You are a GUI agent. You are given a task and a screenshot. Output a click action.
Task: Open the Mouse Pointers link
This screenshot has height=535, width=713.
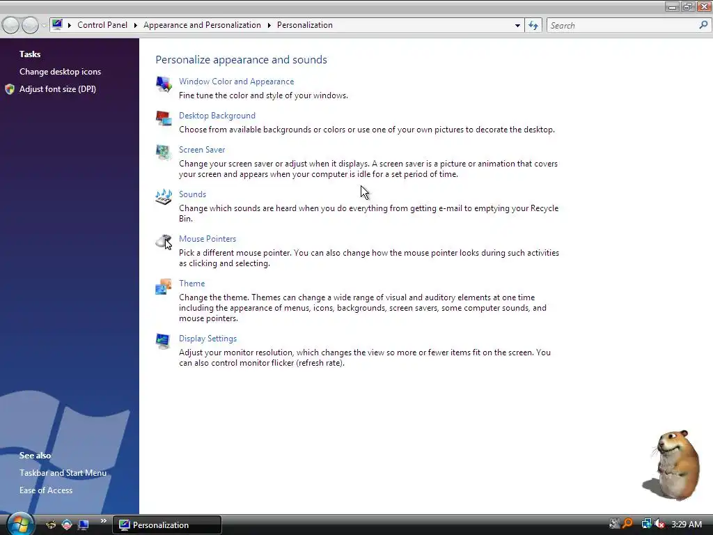[207, 239]
